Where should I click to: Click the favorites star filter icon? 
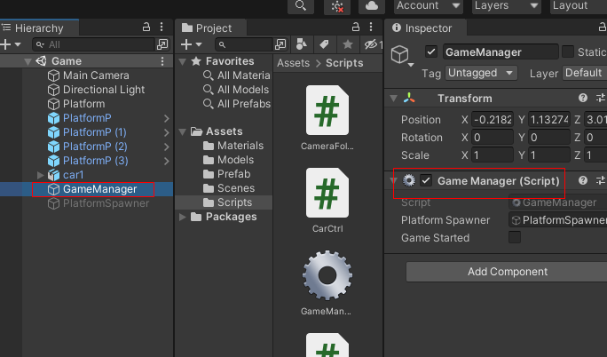[348, 44]
